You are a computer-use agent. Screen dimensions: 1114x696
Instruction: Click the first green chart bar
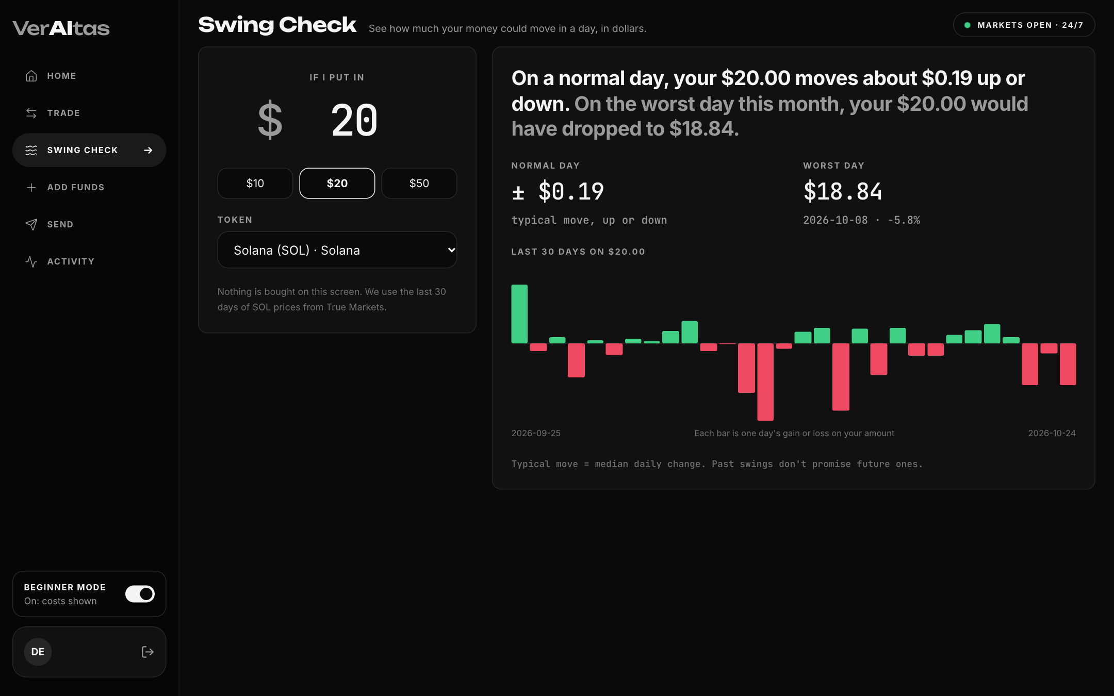pos(519,314)
